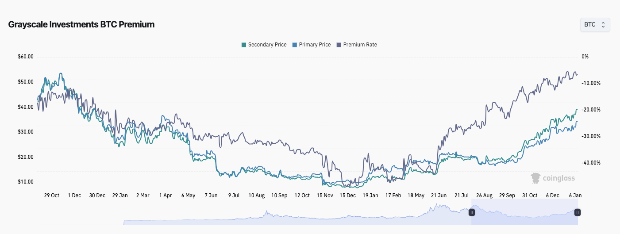Click the blue Primary Price legend swatch
620x234 pixels.
click(295, 45)
